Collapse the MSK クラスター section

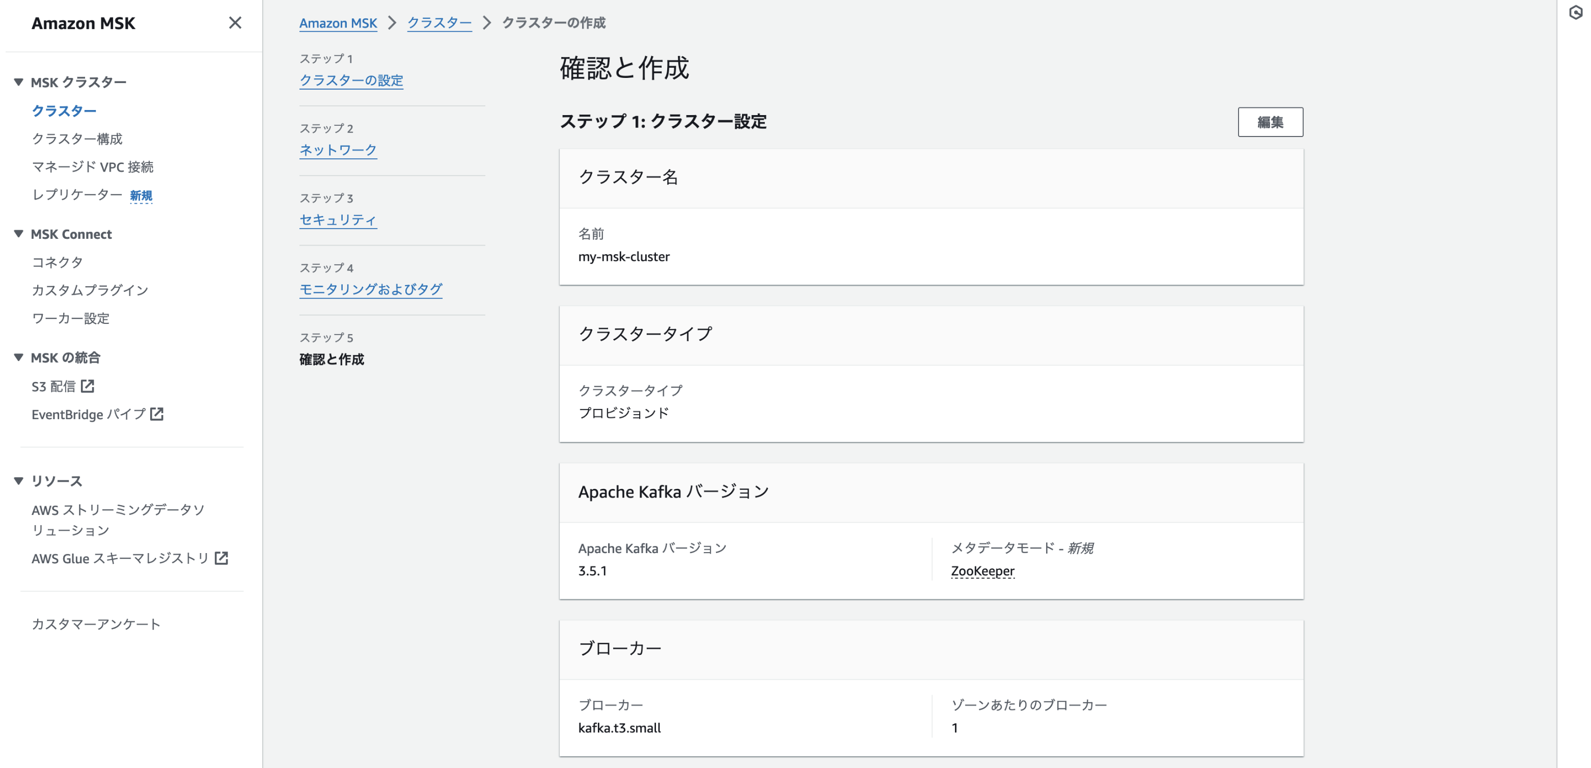click(x=18, y=82)
